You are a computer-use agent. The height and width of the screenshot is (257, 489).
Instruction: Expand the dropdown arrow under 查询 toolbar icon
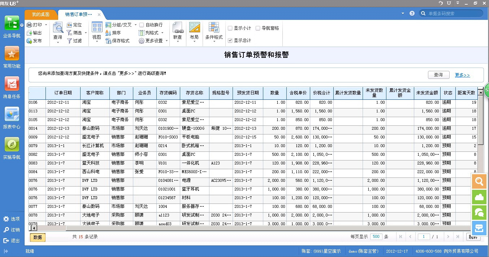click(x=58, y=42)
